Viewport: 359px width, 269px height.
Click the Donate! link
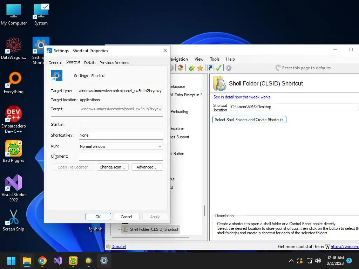tap(118, 247)
